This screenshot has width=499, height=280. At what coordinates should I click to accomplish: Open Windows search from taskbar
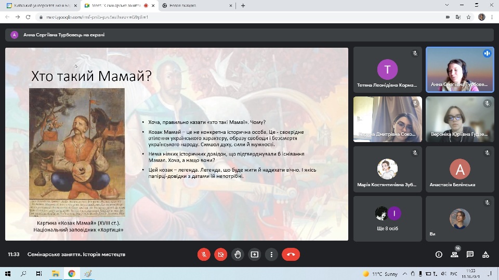pos(23,274)
